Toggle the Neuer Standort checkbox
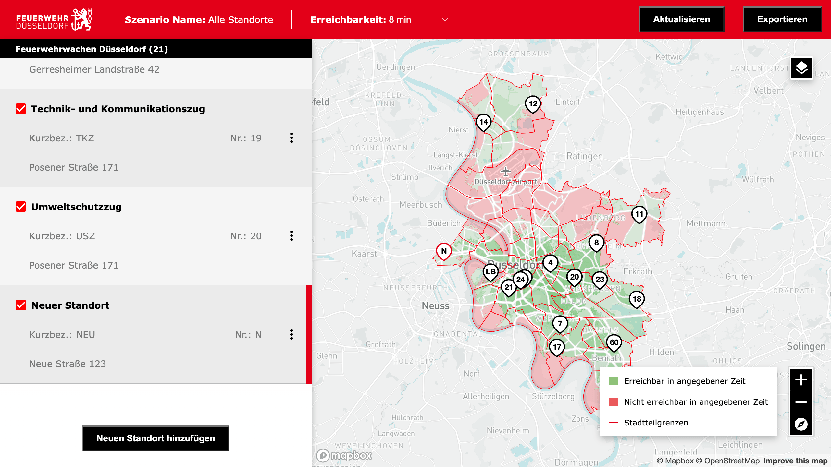The image size is (831, 467). click(21, 305)
